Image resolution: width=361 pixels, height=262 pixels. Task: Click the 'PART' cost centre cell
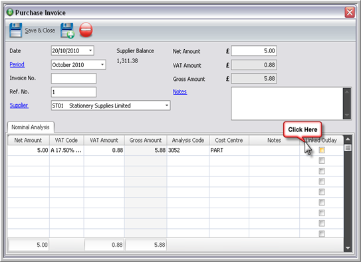229,151
